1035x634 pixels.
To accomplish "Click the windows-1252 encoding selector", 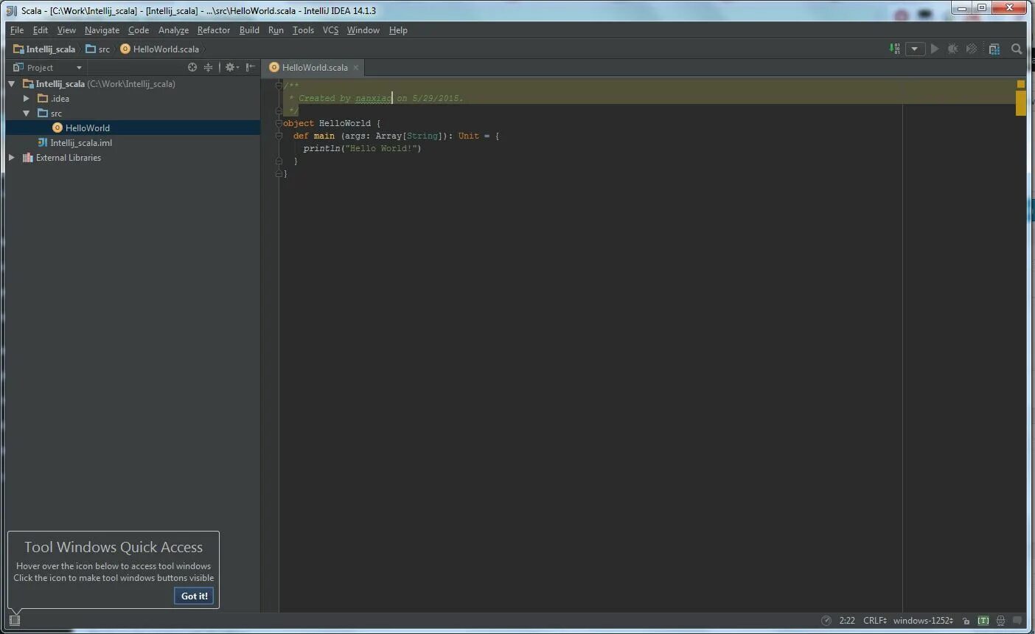I will pyautogui.click(x=923, y=621).
